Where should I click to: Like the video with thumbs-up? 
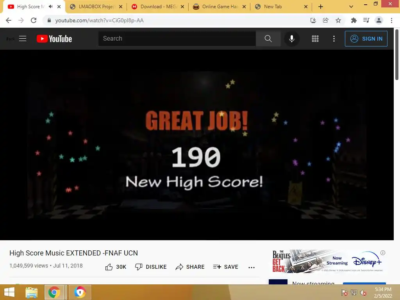coord(116,267)
